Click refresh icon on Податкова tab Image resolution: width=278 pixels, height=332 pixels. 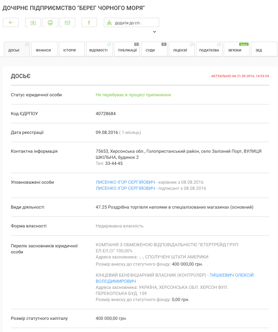click(x=219, y=44)
